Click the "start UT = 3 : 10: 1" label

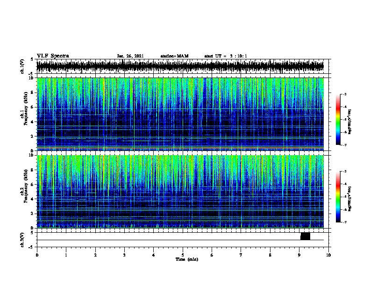(226, 56)
